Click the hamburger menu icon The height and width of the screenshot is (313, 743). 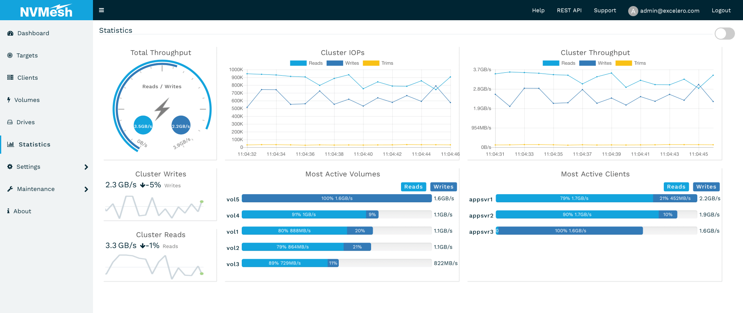click(x=101, y=10)
